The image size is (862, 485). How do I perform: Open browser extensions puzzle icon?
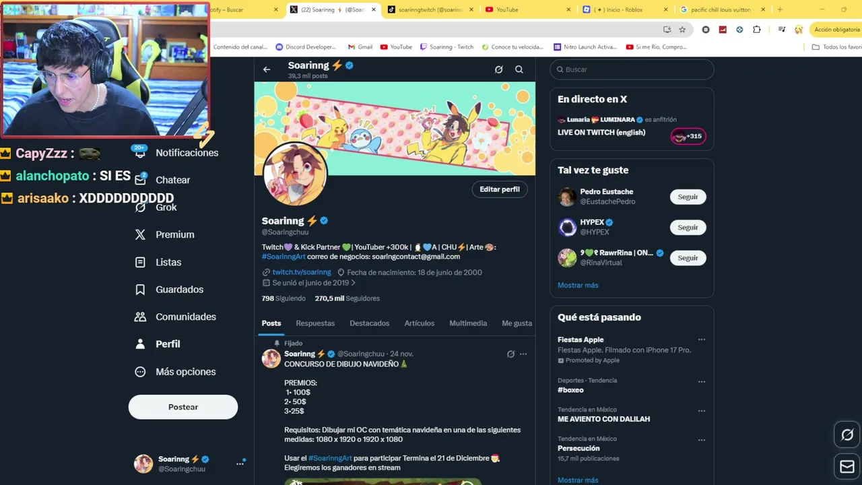757,30
